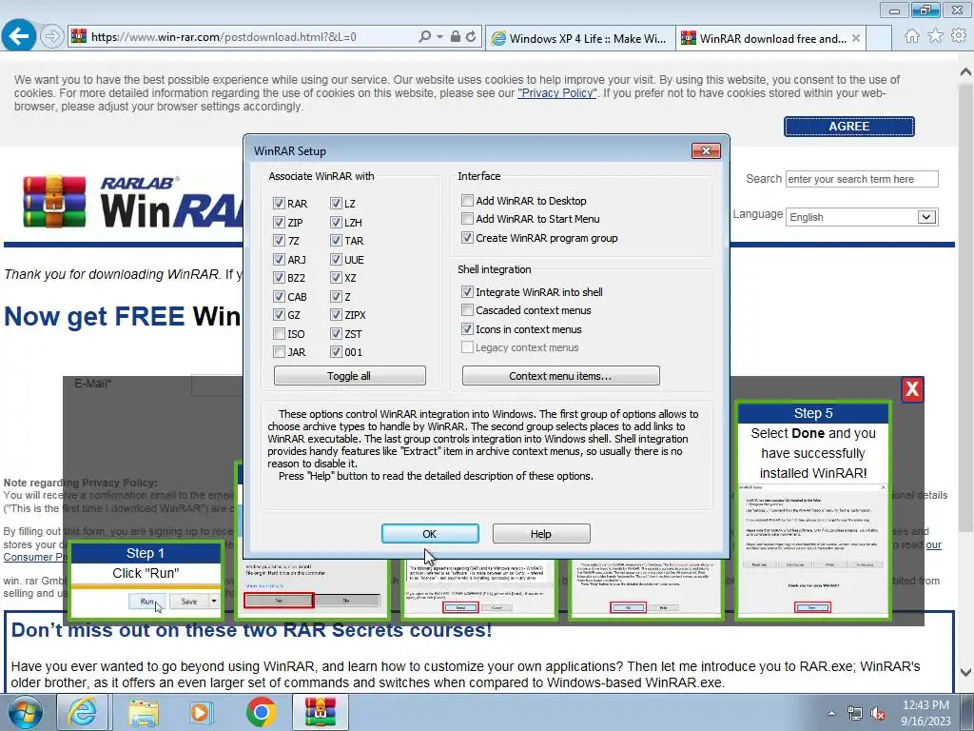Open the Privacy Policy link

tap(556, 93)
